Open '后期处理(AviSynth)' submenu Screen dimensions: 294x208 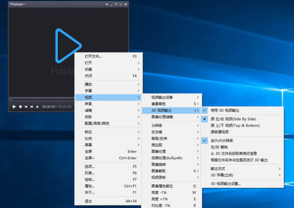click(x=171, y=158)
